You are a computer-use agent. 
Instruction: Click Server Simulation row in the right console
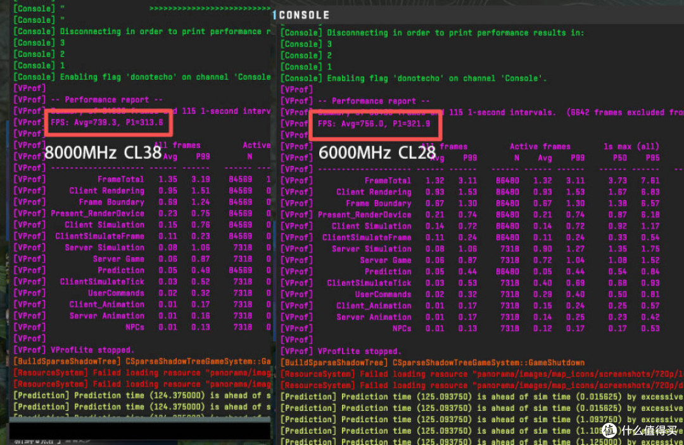pos(470,248)
